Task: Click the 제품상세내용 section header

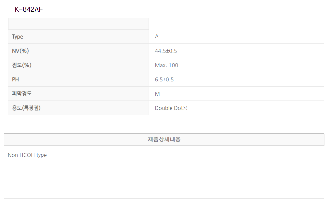Action: click(164, 139)
